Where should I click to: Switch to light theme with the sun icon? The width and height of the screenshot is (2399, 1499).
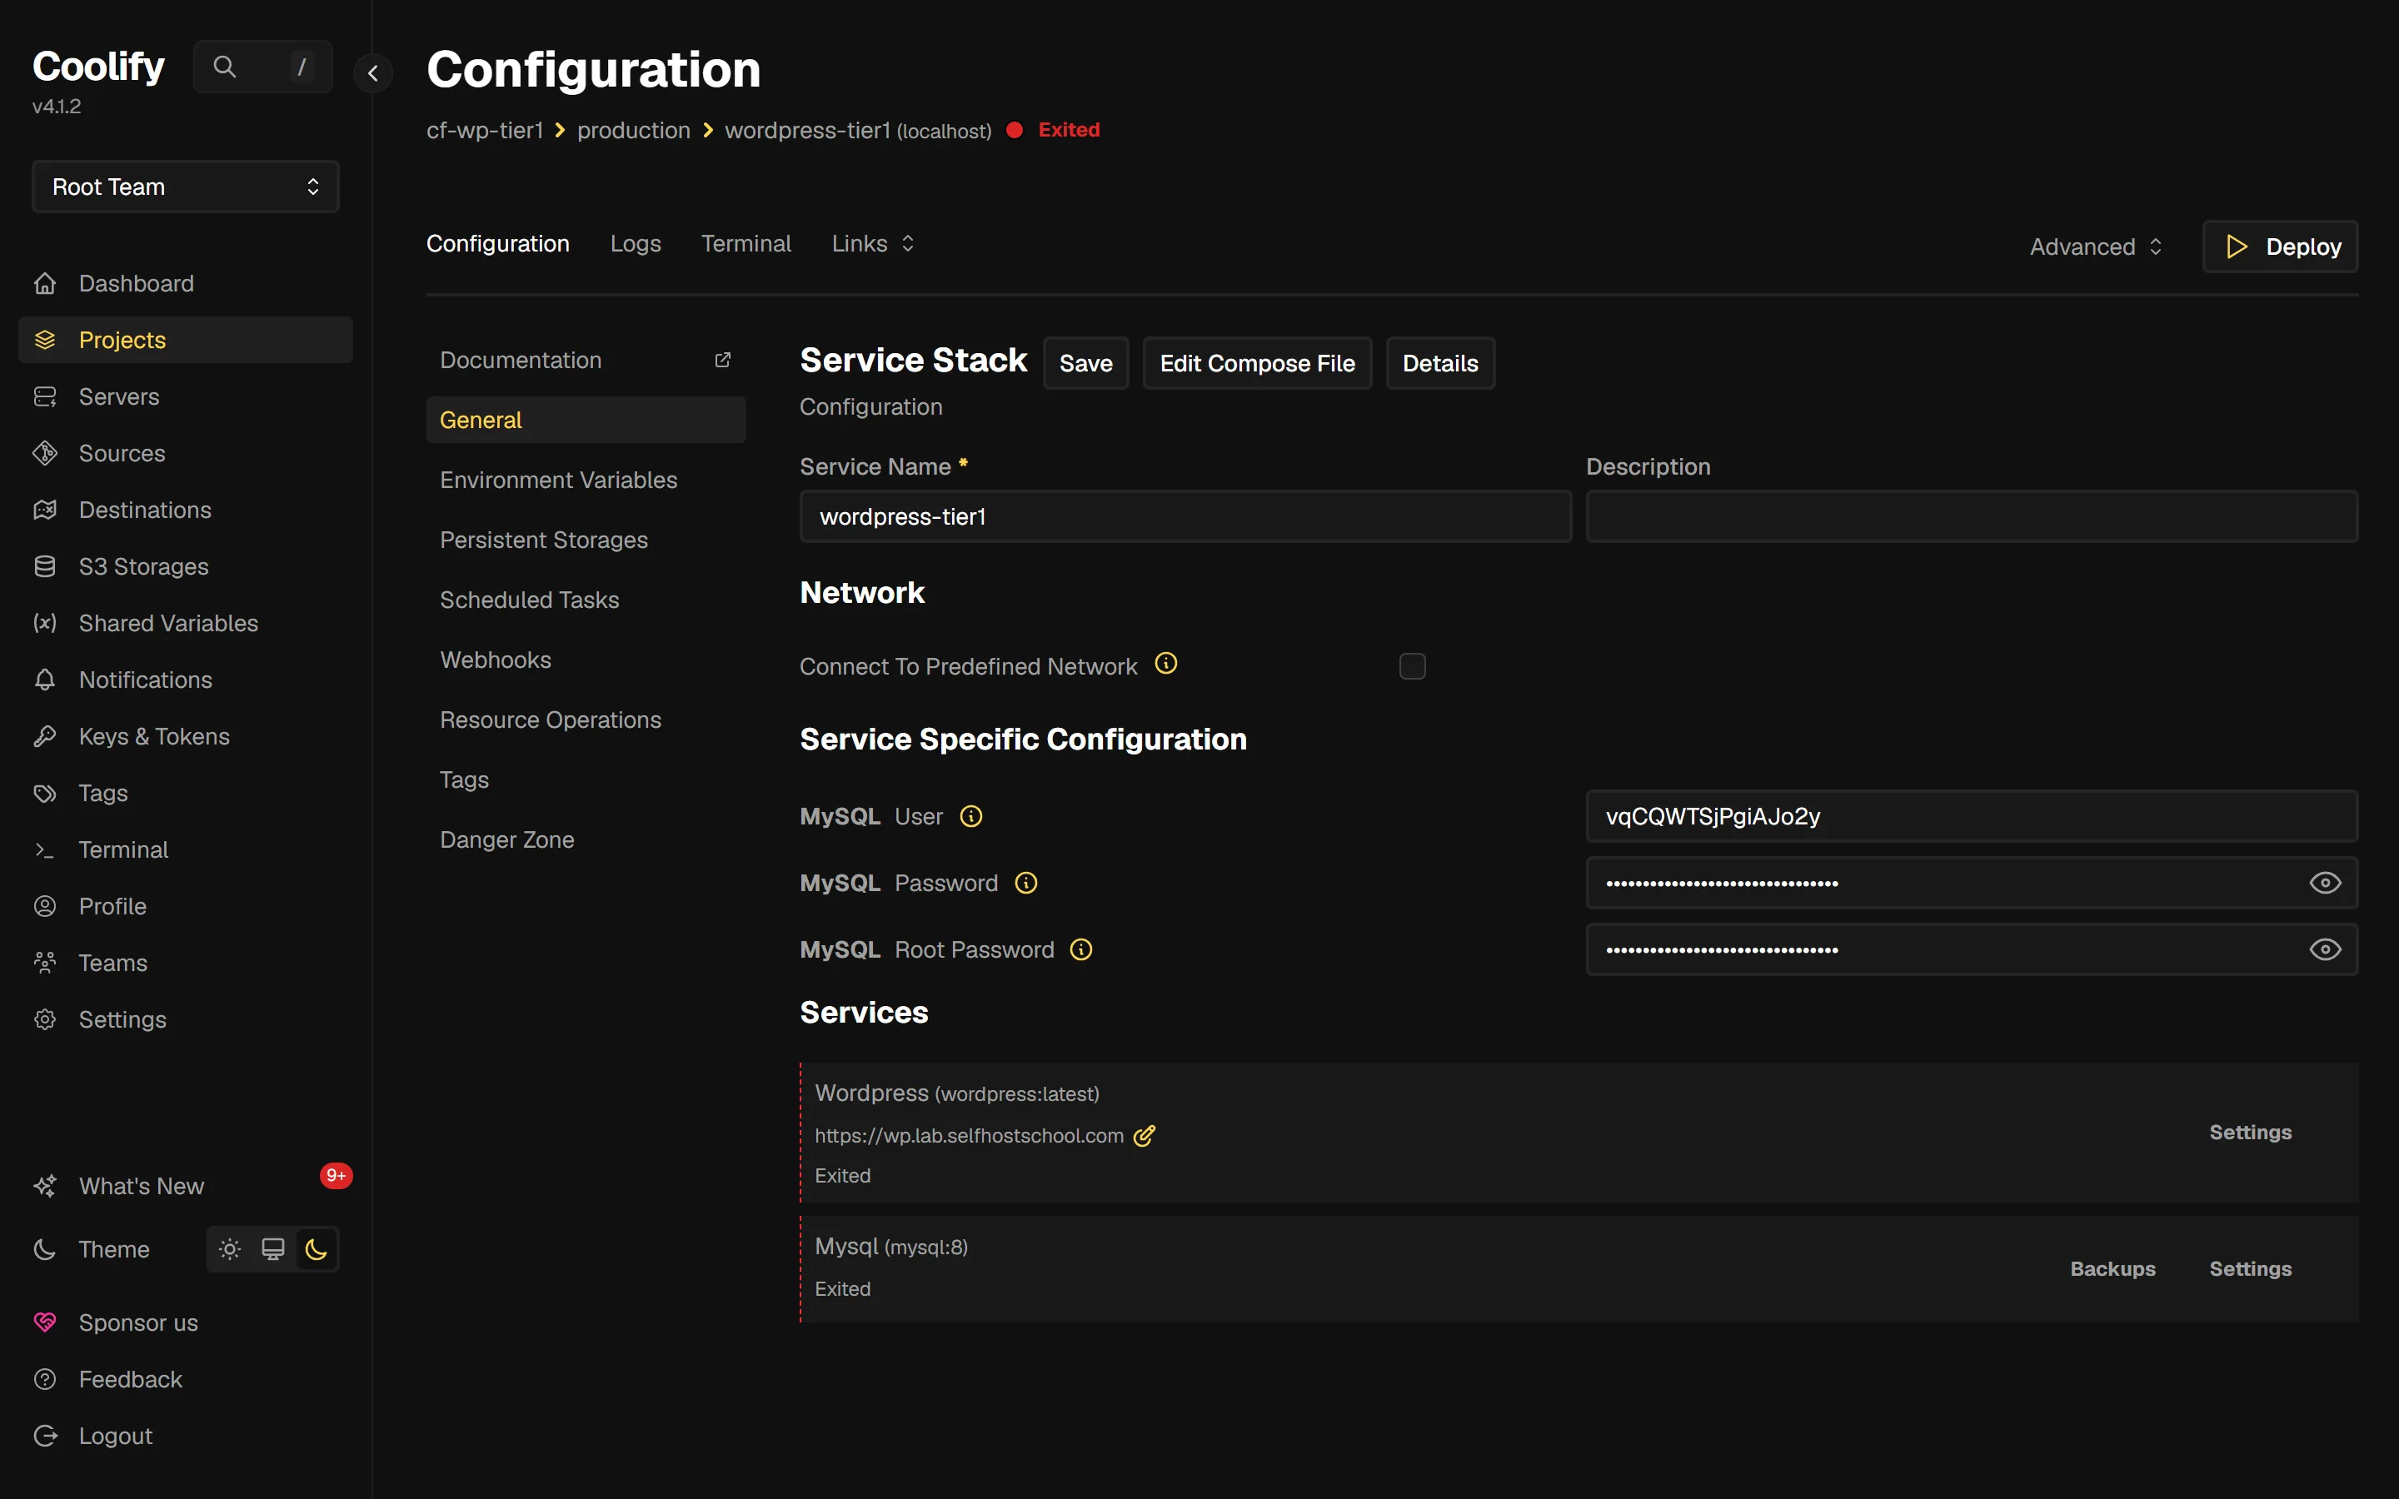[230, 1249]
